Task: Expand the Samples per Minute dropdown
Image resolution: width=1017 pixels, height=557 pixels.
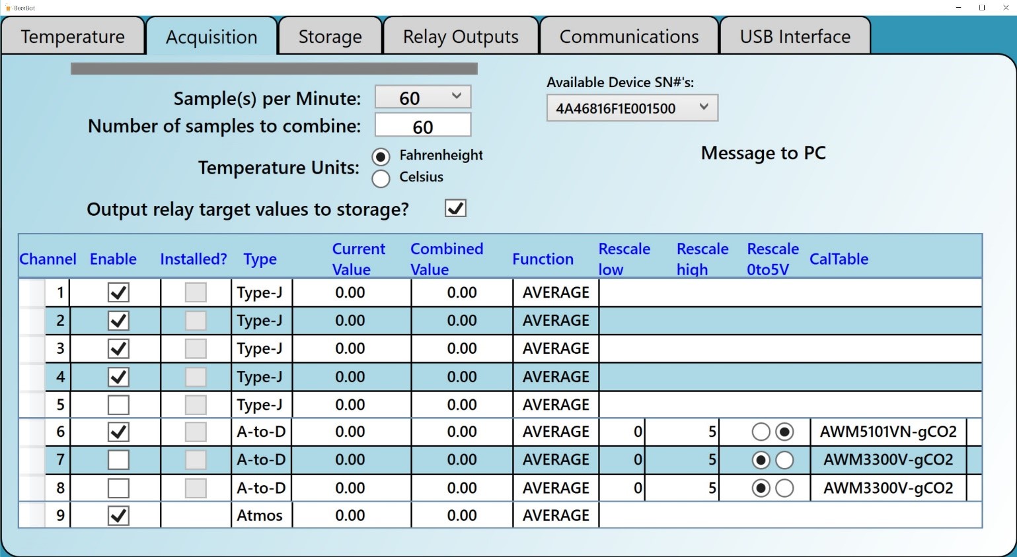Action: pos(423,97)
